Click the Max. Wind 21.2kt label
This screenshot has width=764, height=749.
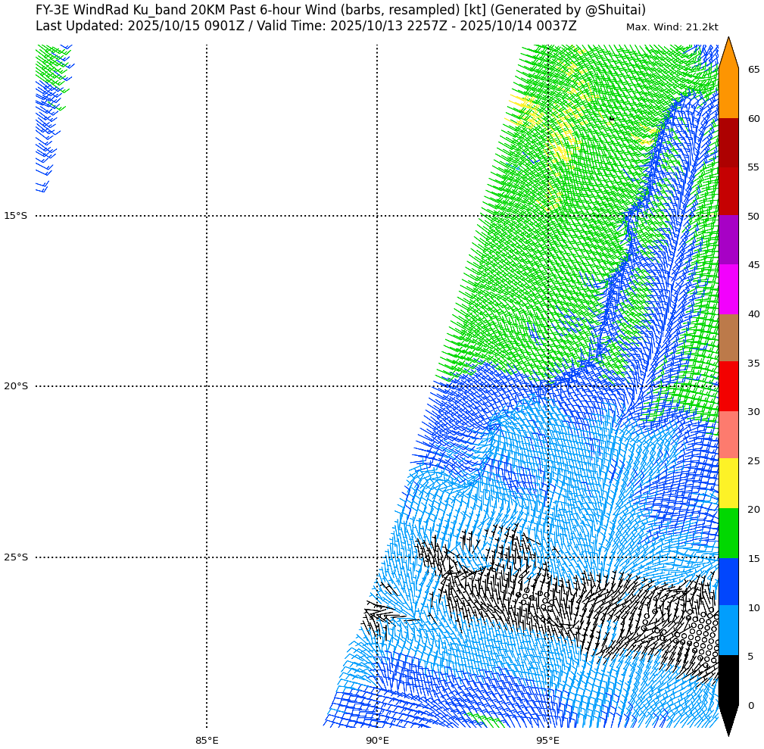pyautogui.click(x=672, y=27)
